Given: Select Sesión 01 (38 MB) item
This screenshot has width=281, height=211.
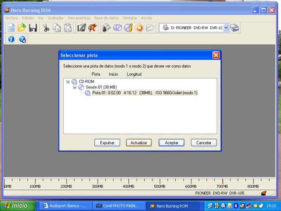Looking at the screenshot, I should tap(101, 87).
